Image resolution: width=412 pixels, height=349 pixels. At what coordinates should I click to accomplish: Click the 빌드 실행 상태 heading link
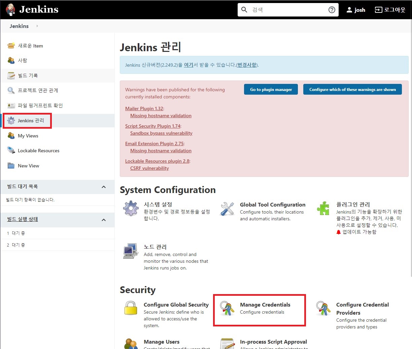coord(23,219)
